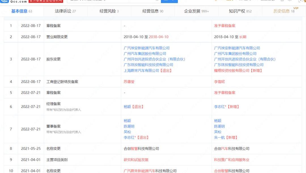This screenshot has height=173, width=306.
Task: Click 准予章程备案 in row 1
Action: click(x=225, y=26)
